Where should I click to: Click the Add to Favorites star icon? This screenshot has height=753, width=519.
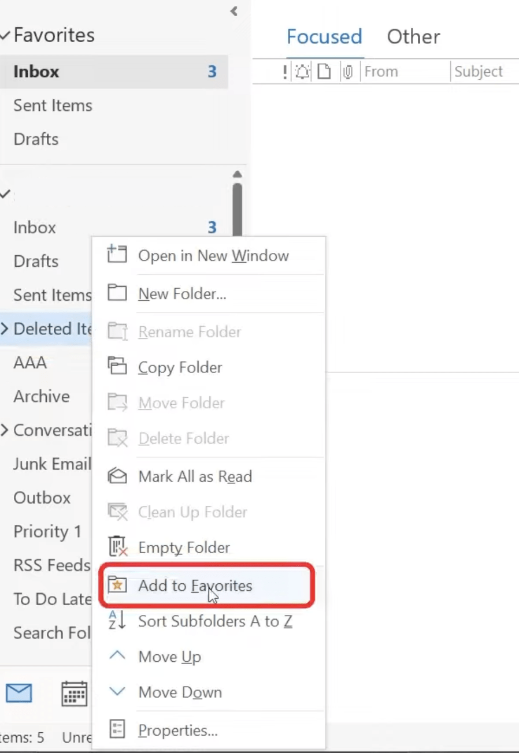click(117, 585)
